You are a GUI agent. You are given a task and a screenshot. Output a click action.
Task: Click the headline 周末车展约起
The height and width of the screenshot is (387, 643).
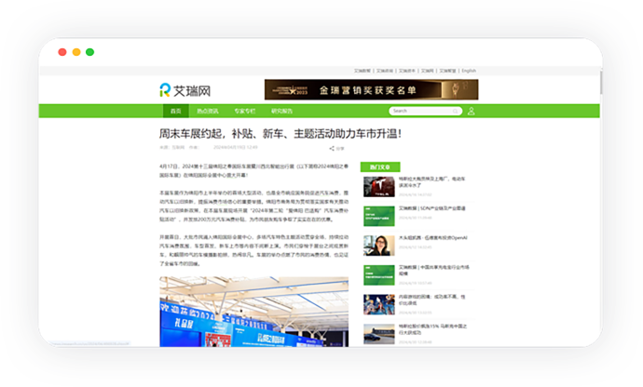click(280, 134)
